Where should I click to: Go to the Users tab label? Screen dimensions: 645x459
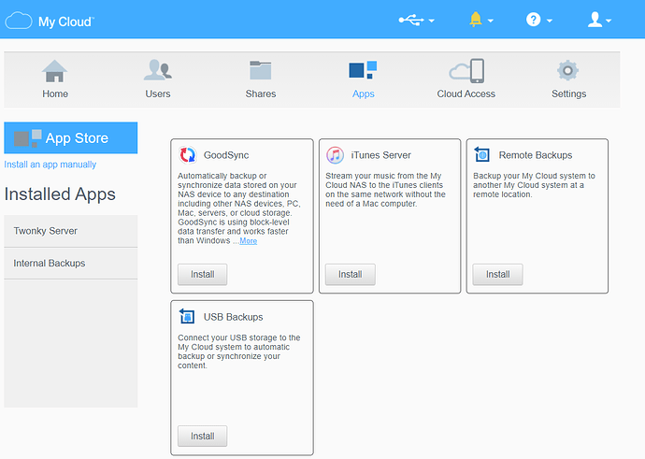(158, 93)
